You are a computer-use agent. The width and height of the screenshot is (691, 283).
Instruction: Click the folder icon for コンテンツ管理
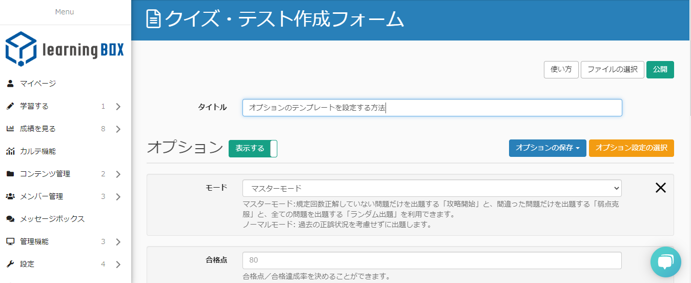tap(10, 174)
